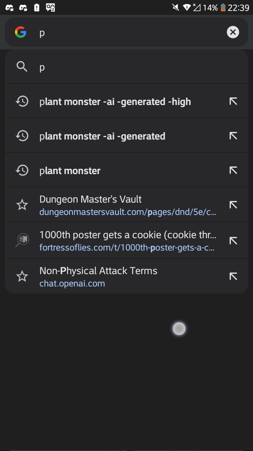The image size is (253, 451).
Task: Open the fortressoflies.com 1000th poster link
Action: tap(126, 241)
